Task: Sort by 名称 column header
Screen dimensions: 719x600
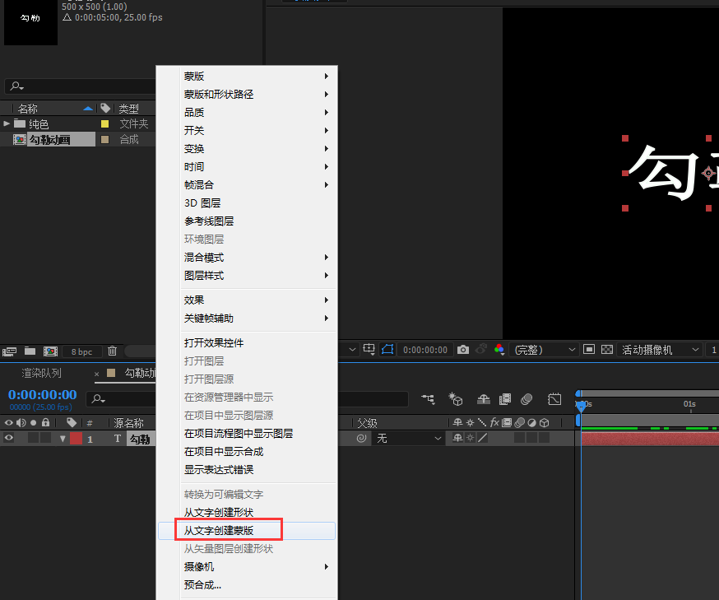Action: pyautogui.click(x=27, y=109)
